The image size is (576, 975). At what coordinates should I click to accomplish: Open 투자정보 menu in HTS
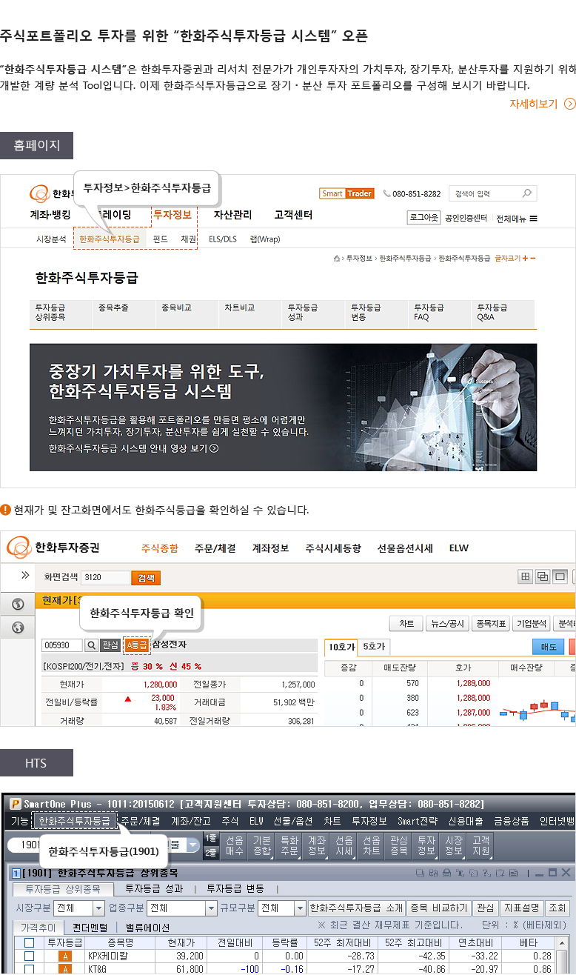coord(369,821)
